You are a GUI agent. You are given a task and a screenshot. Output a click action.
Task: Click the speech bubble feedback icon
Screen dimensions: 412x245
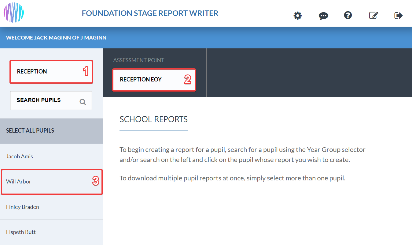[323, 16]
